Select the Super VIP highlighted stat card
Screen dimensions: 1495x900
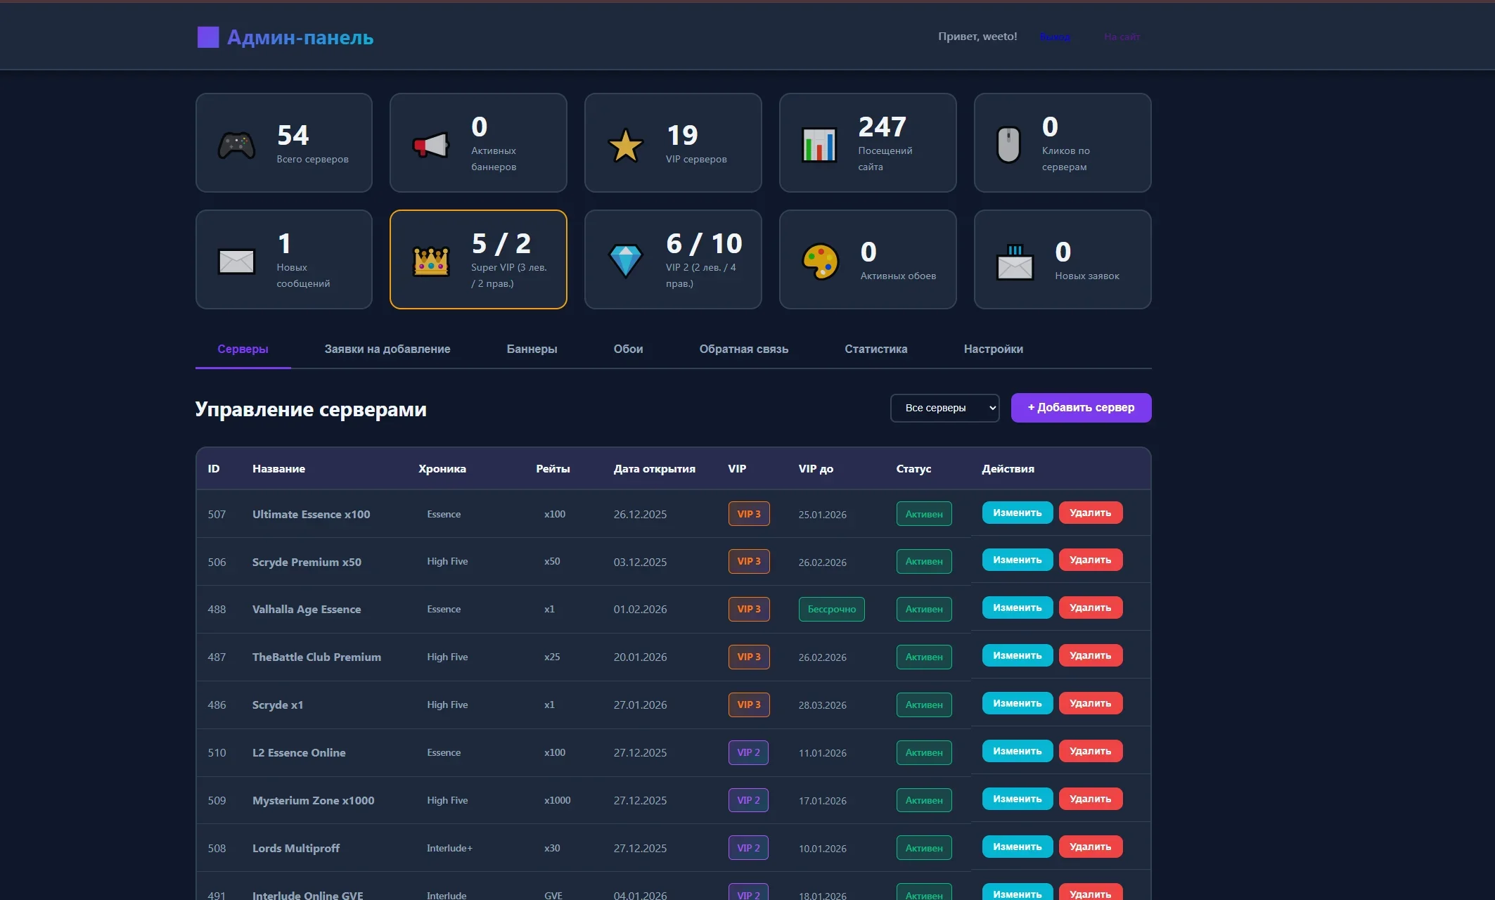(x=478, y=259)
